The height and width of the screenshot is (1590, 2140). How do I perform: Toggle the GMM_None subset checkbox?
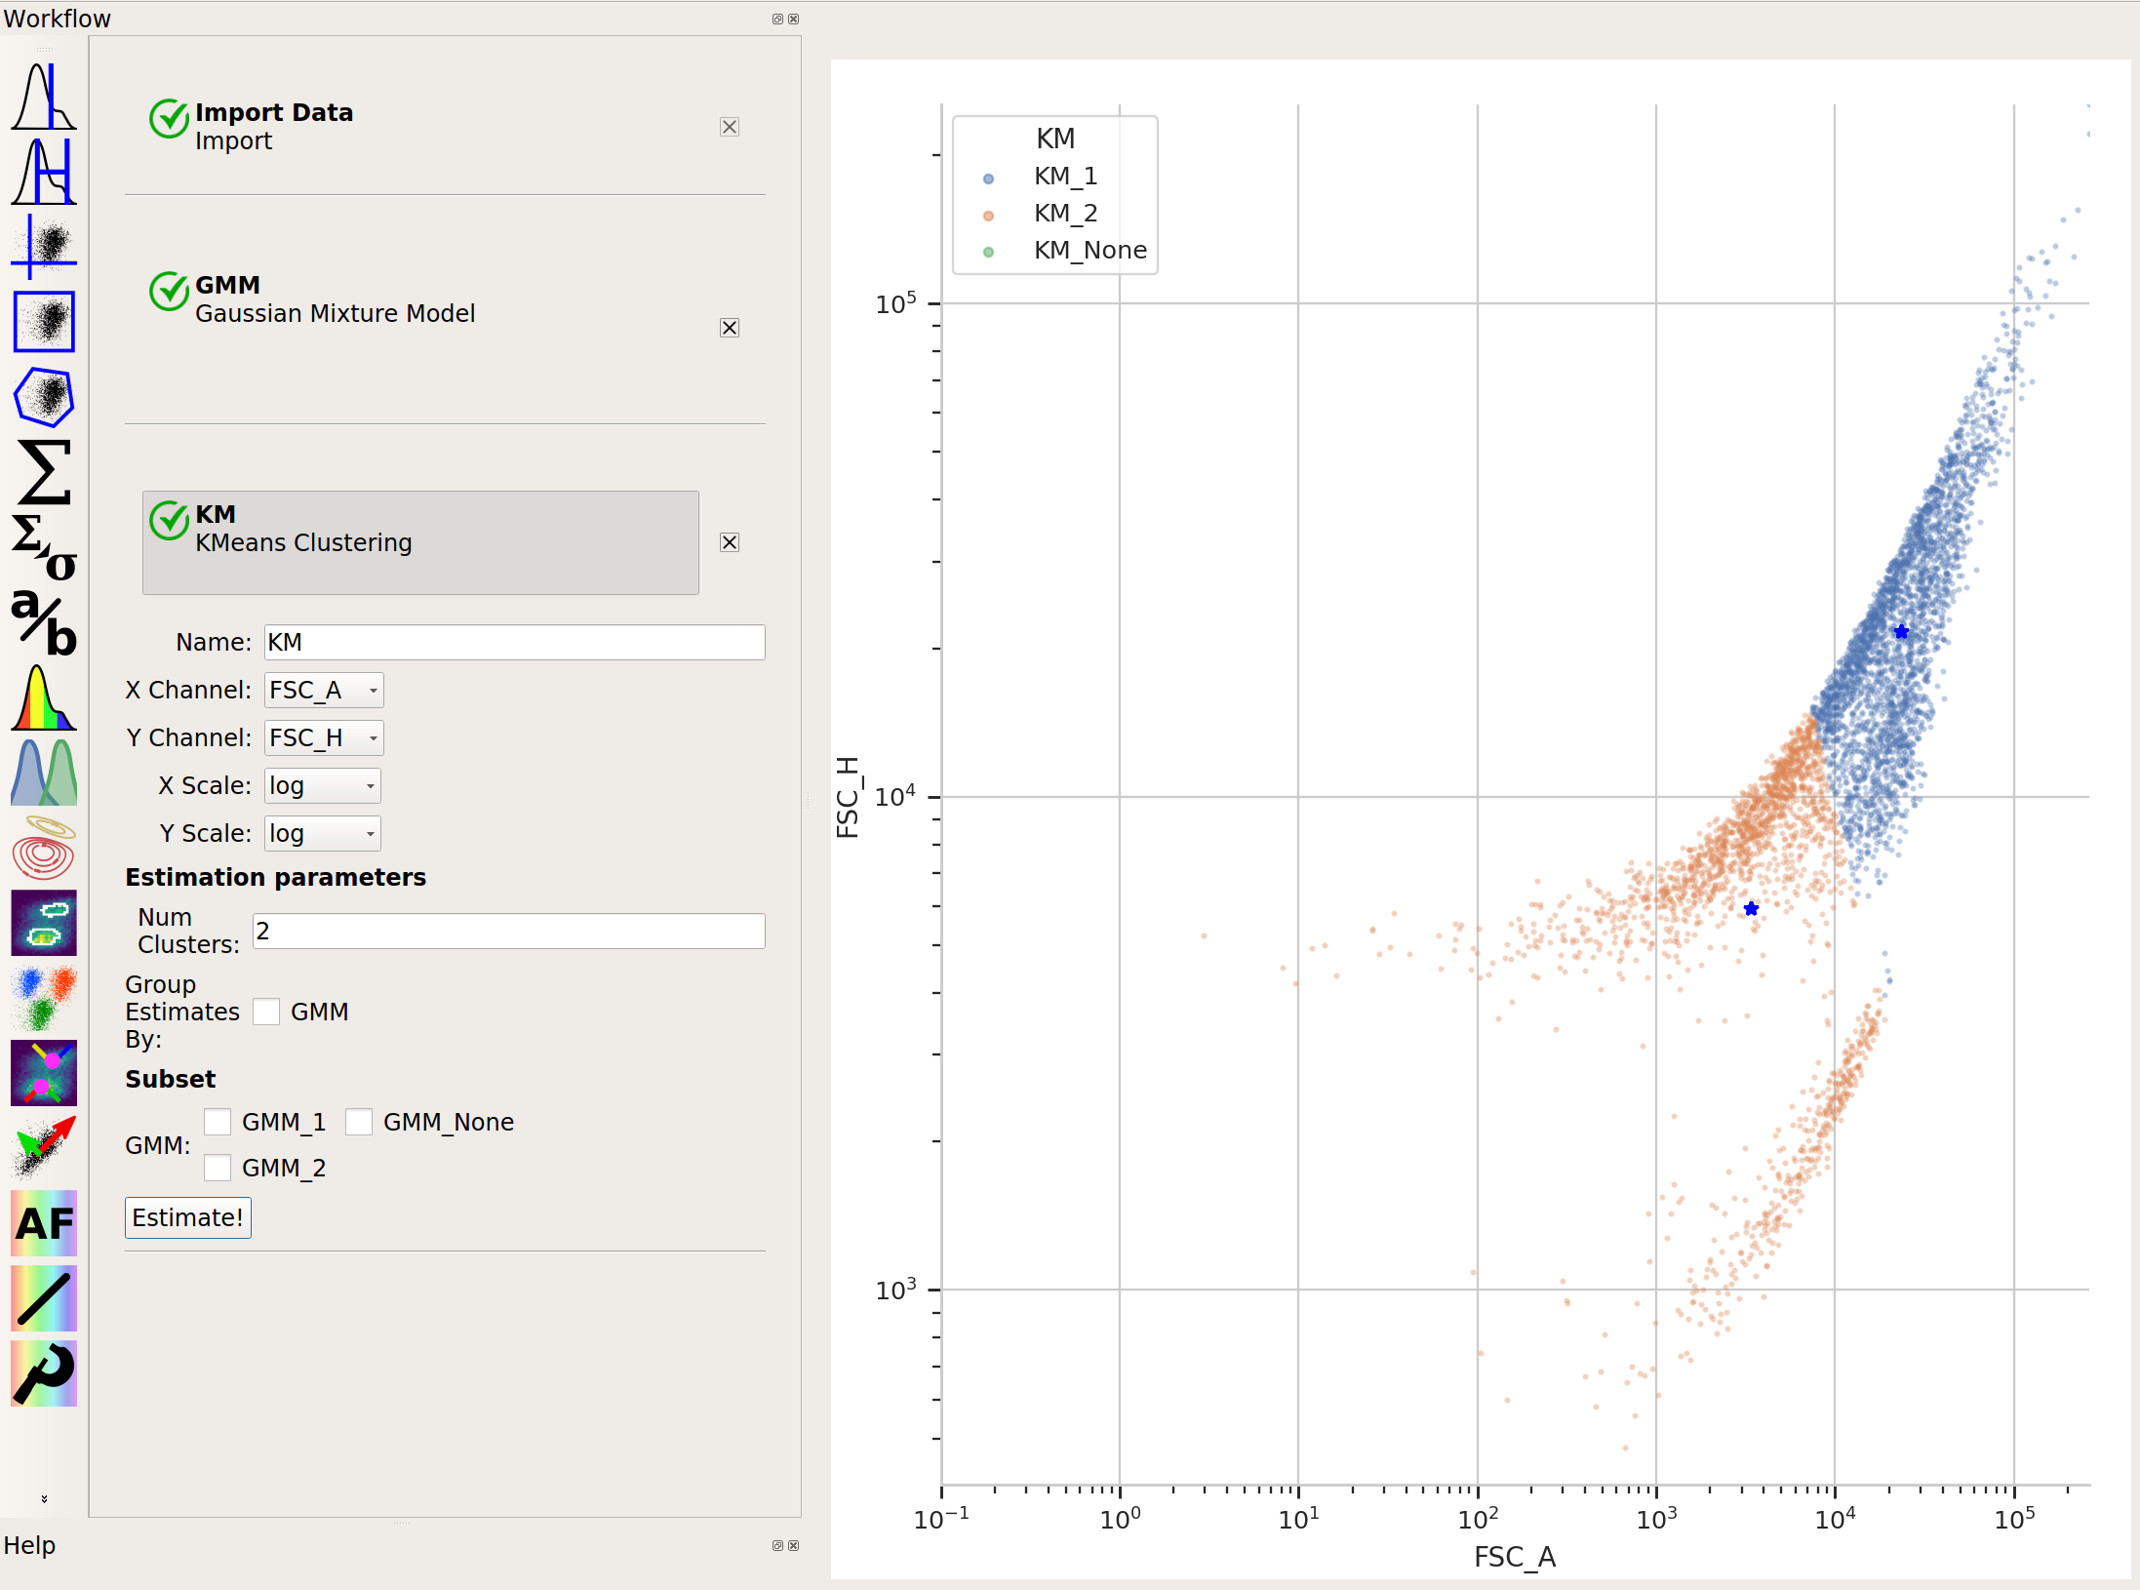[x=359, y=1122]
